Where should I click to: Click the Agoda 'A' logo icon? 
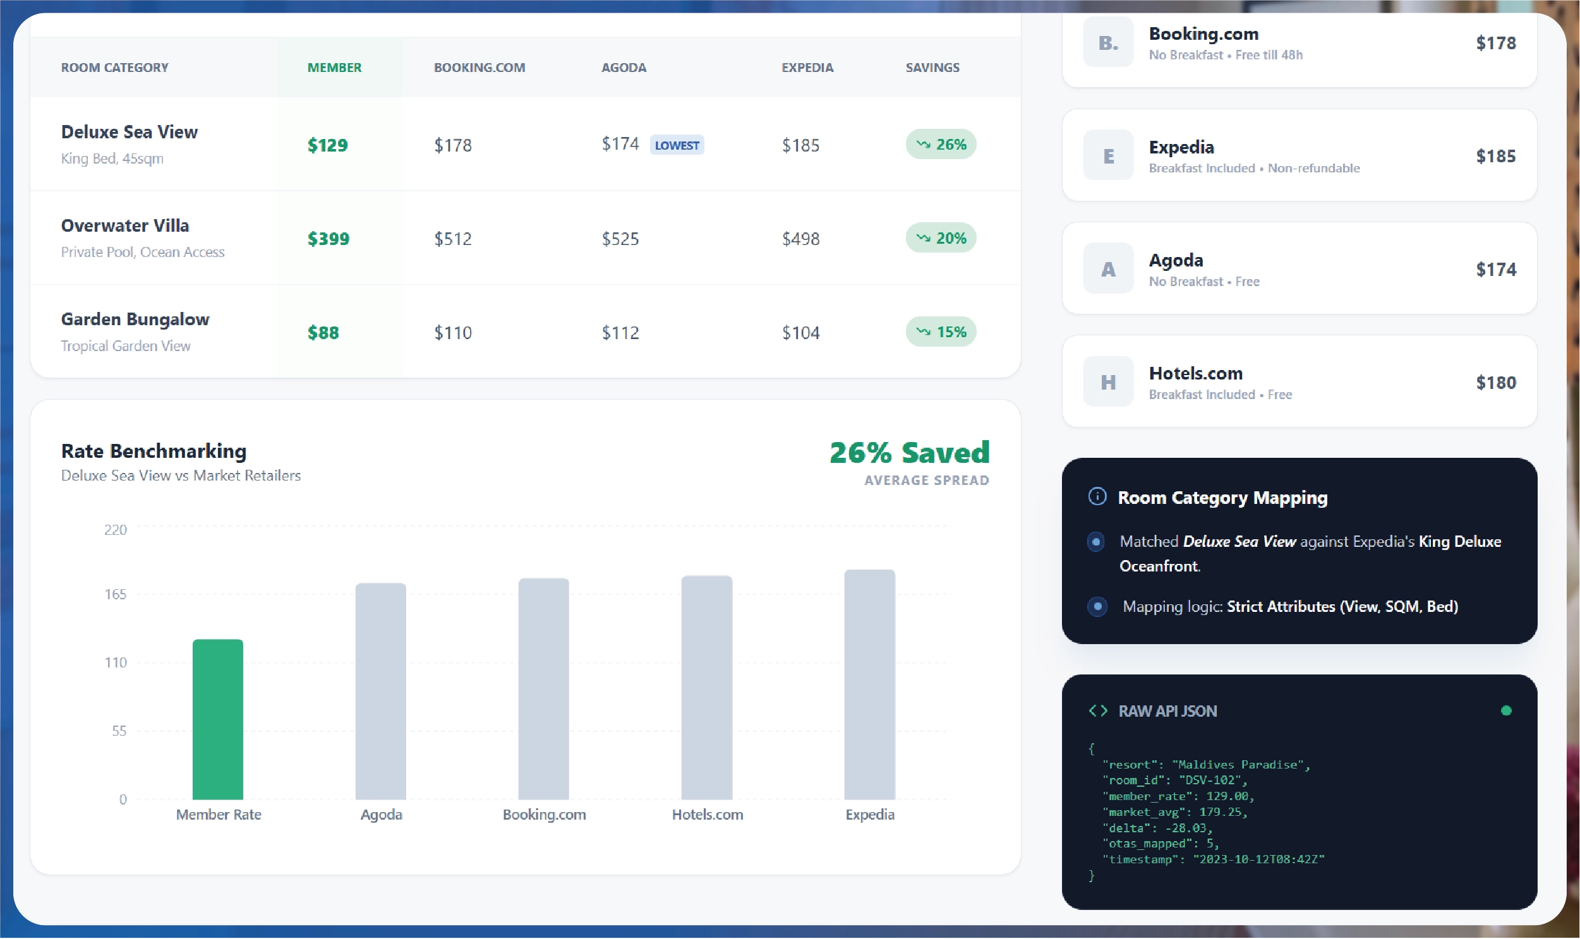point(1108,269)
